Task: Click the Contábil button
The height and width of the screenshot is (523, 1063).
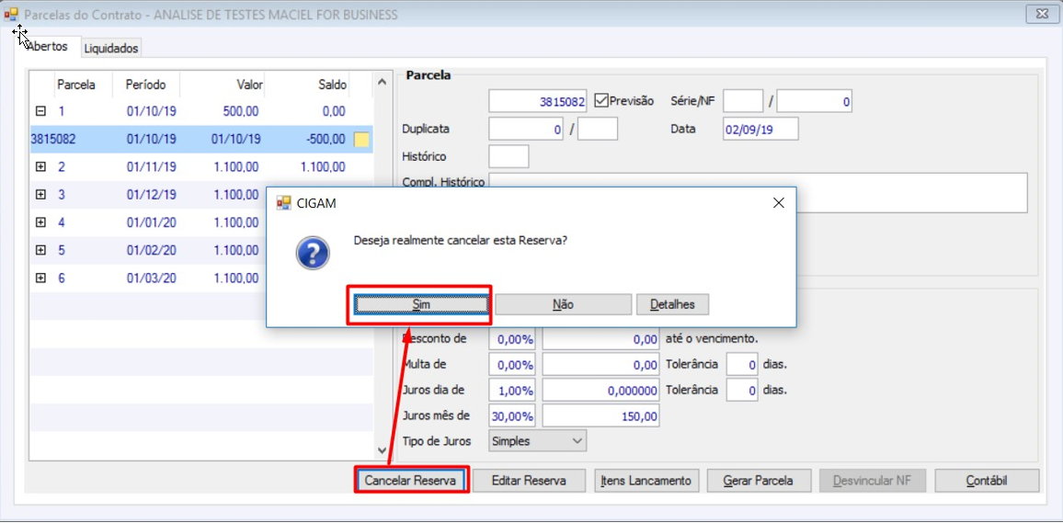Action: click(987, 481)
